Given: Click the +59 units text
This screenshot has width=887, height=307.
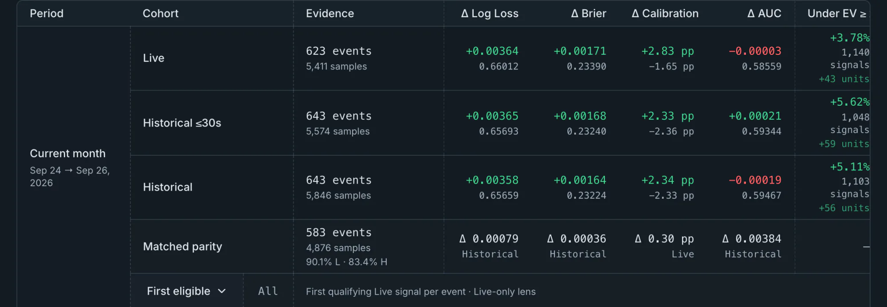Looking at the screenshot, I should pyautogui.click(x=844, y=144).
